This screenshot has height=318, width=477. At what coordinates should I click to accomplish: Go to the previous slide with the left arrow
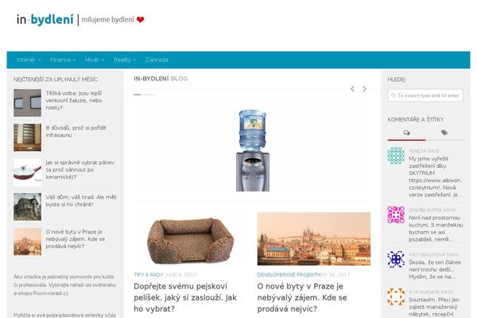[352, 89]
